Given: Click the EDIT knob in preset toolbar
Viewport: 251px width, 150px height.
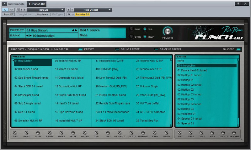Looking at the screenshot, I should [x=108, y=133].
